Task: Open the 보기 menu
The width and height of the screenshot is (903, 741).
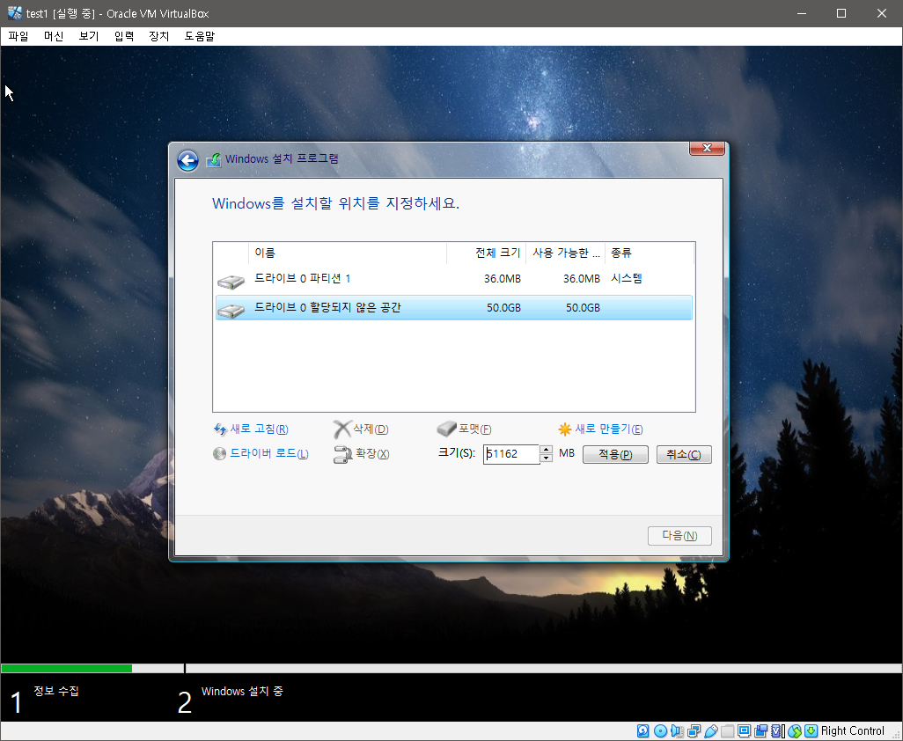Action: 89,36
